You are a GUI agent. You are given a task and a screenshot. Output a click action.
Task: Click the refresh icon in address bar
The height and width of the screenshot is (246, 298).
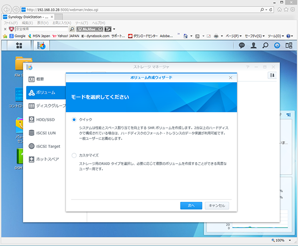click(271, 10)
